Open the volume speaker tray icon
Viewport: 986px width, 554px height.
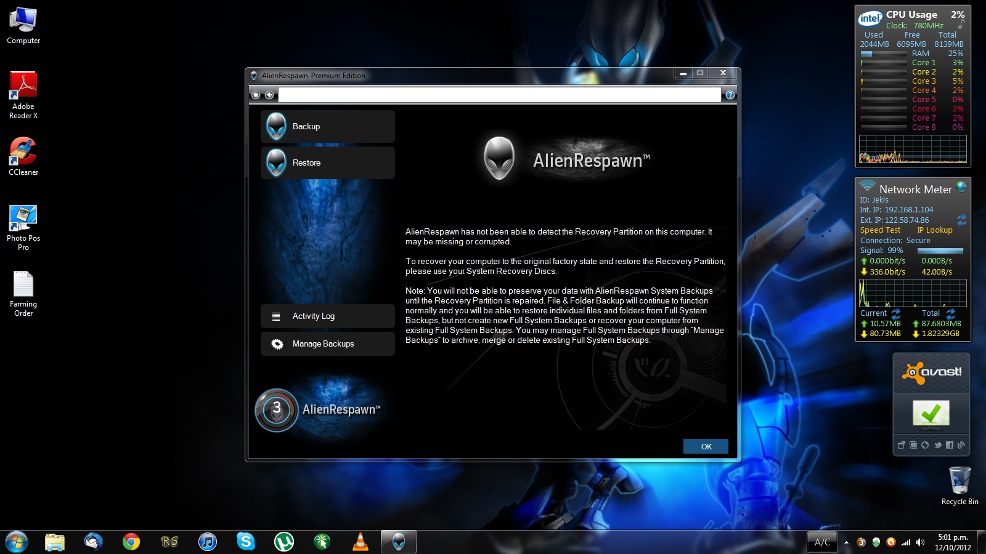[x=920, y=542]
